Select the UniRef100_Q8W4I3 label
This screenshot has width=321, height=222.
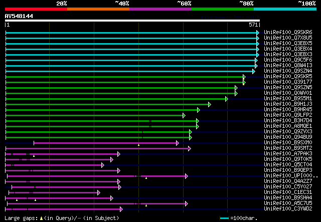tap(288, 65)
